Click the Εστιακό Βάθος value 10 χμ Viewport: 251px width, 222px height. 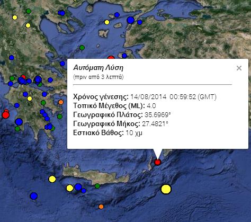pyautogui.click(x=134, y=133)
